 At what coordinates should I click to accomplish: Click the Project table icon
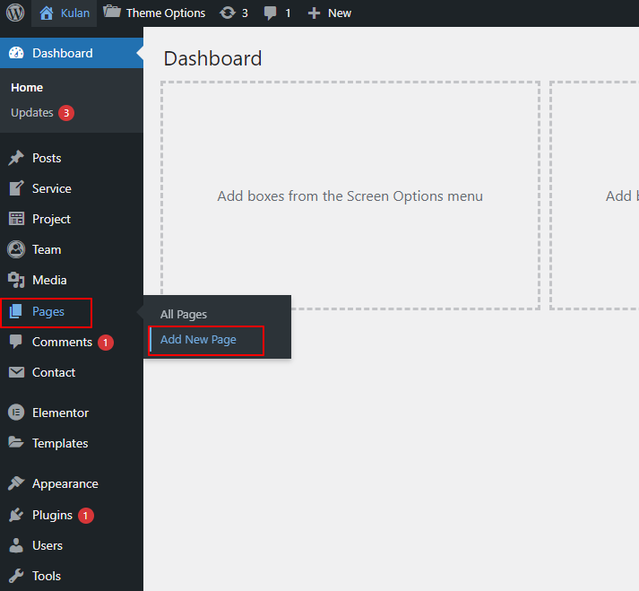click(x=16, y=219)
